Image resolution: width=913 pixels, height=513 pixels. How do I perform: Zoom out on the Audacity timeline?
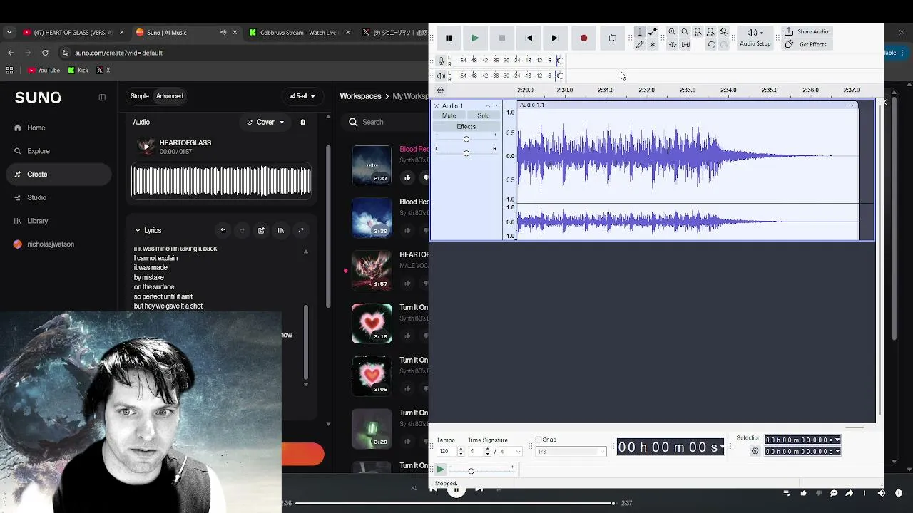click(x=685, y=32)
